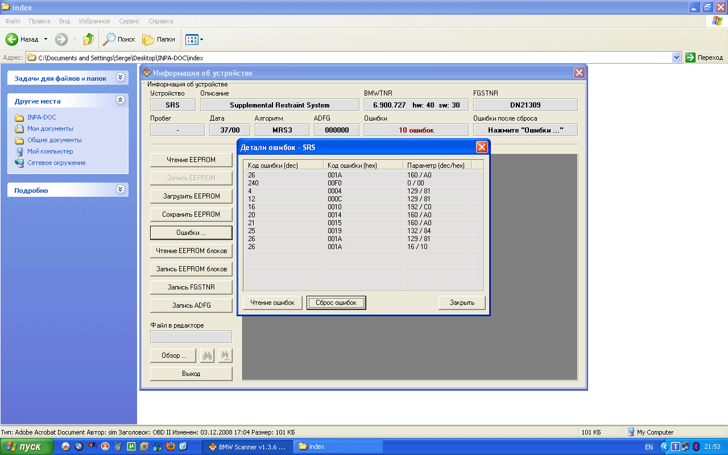Screen dimensions: 728x455
Task: Click the network connection tray icon
Action: point(685,446)
